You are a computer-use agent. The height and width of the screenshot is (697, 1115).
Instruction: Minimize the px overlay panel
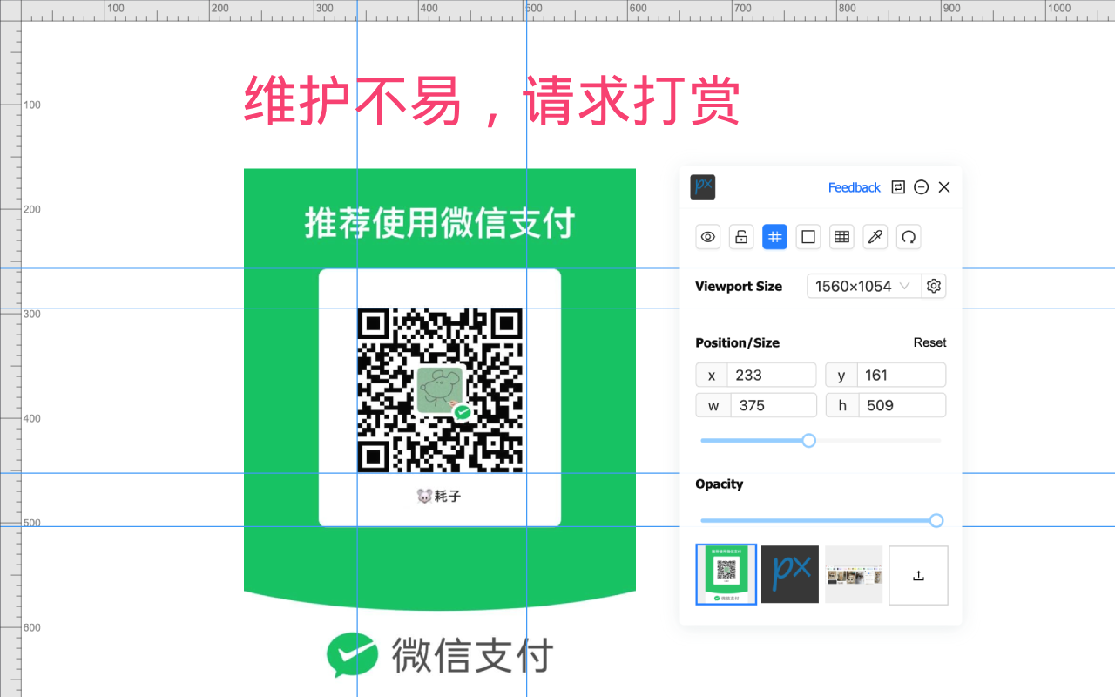tap(921, 187)
